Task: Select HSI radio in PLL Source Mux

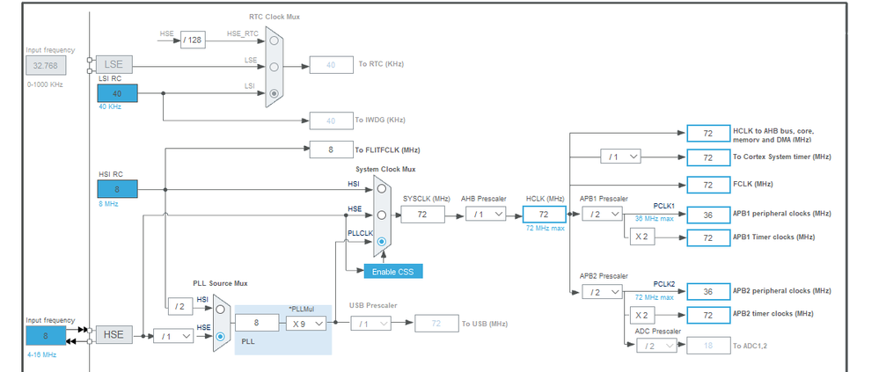Action: tap(220, 310)
